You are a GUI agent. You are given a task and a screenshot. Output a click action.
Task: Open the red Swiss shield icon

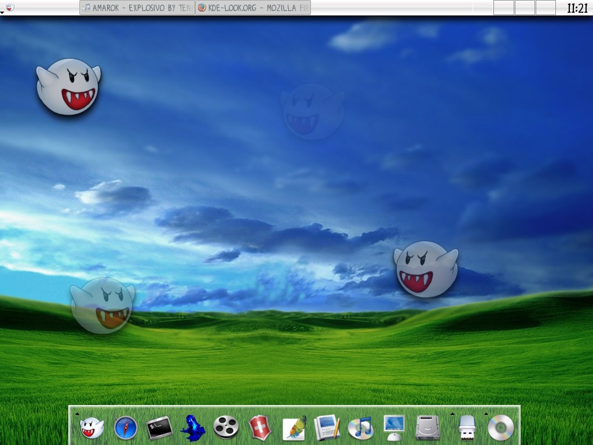coord(260,428)
